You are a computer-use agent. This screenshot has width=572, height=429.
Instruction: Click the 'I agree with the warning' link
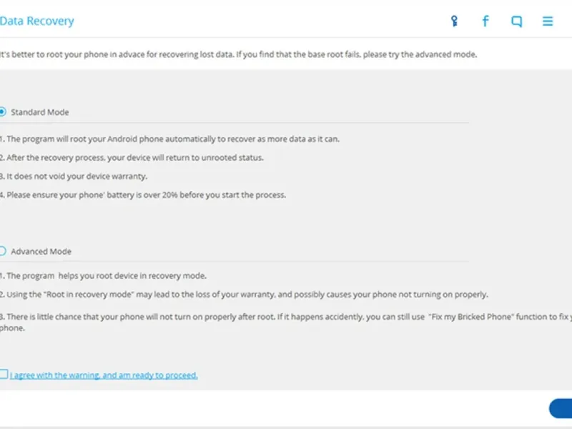click(104, 375)
